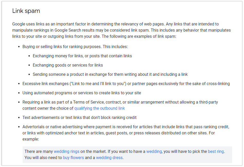Click the gray example box's 'There are many' text
This screenshot has width=244, height=167.
tap(39, 151)
